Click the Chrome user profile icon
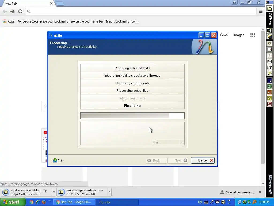The image size is (274, 206). [234, 2]
